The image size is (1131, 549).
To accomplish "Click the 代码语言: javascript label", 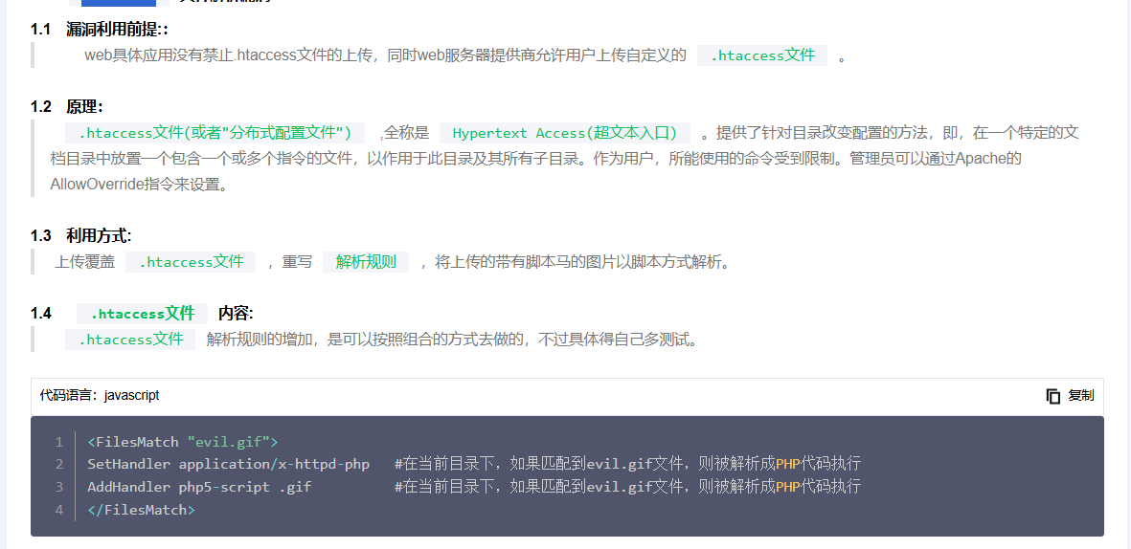I will [100, 395].
